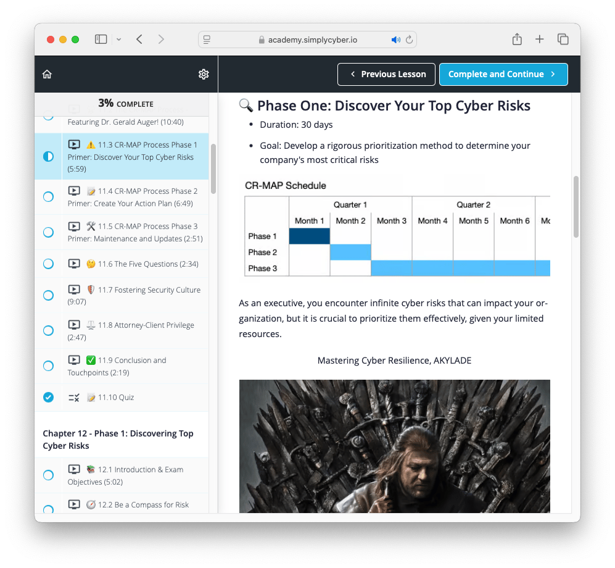Open lesson 11.9 Conclusion and Touchpoints
This screenshot has height=568, width=615.
click(x=122, y=366)
